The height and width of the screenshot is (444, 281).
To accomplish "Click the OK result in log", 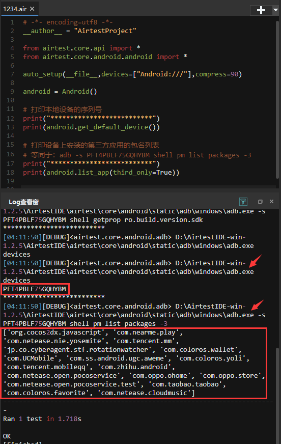I will tap(7, 436).
